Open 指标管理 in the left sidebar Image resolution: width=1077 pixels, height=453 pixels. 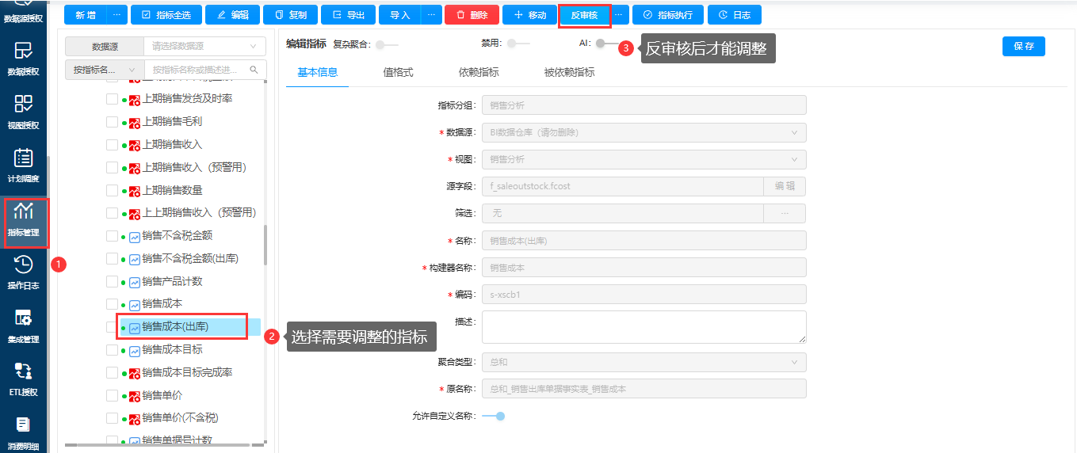24,219
